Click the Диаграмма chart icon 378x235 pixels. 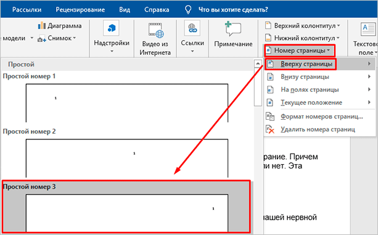(x=41, y=25)
